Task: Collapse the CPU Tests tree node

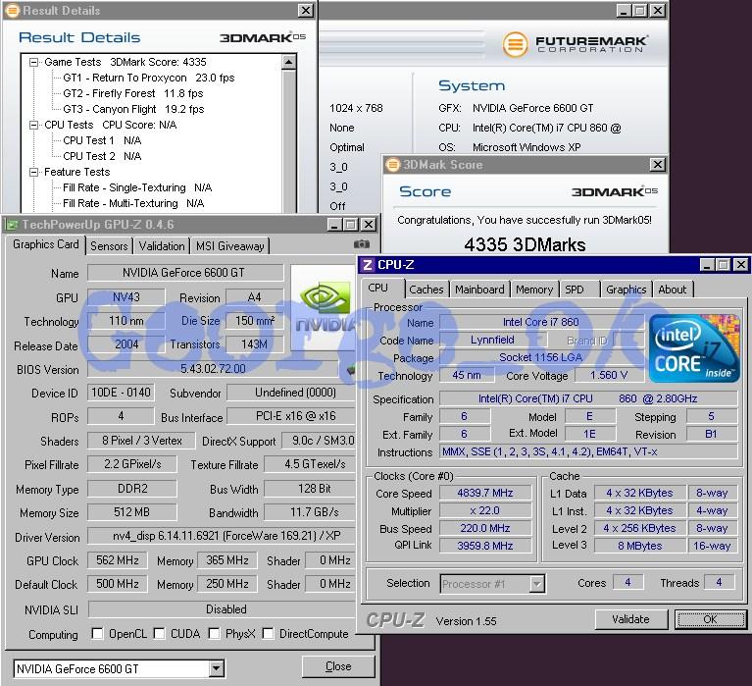Action: click(x=33, y=126)
